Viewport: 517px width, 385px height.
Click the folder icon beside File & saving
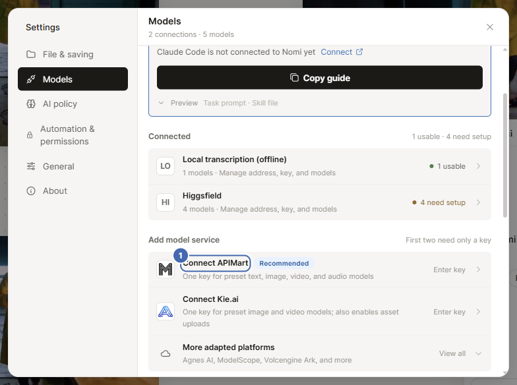click(x=31, y=54)
